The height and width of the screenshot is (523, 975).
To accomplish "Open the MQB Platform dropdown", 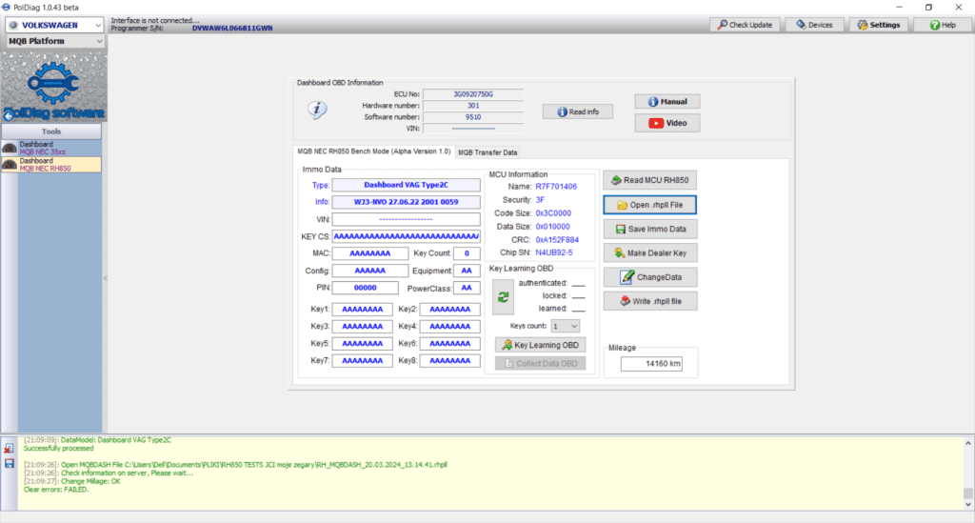I will point(54,41).
